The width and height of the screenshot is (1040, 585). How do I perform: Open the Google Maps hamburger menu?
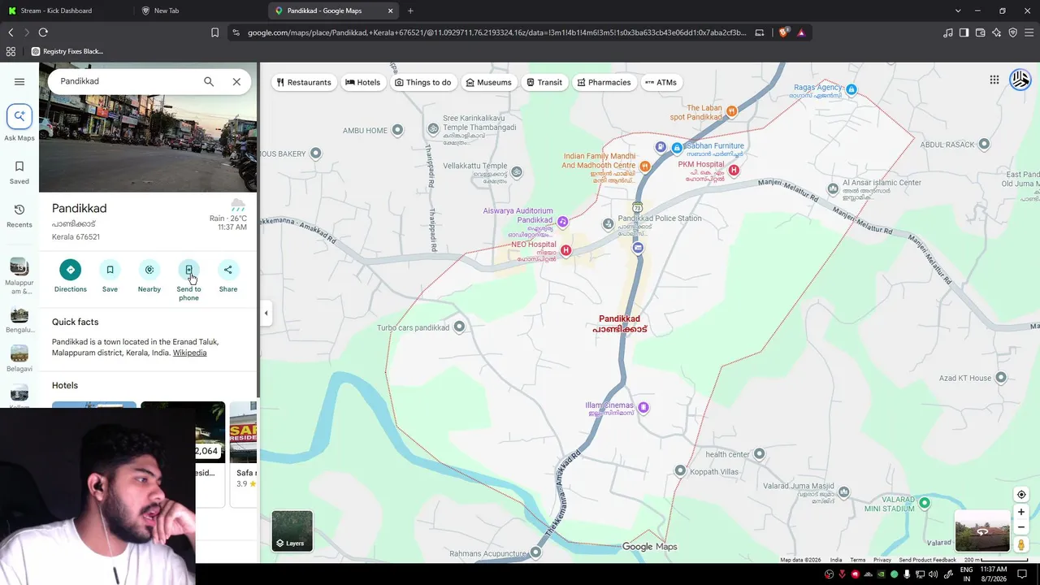[x=19, y=81]
